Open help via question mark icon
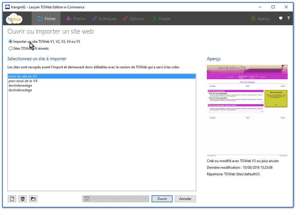This screenshot has width=296, height=210. 288,18
